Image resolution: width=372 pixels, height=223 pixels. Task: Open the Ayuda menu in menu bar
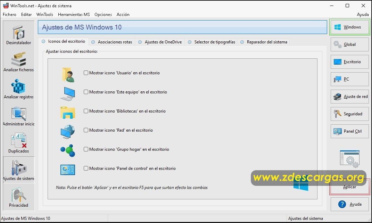(363, 15)
